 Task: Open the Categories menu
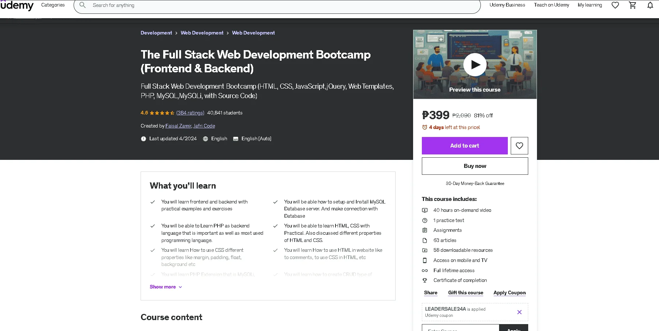(53, 5)
